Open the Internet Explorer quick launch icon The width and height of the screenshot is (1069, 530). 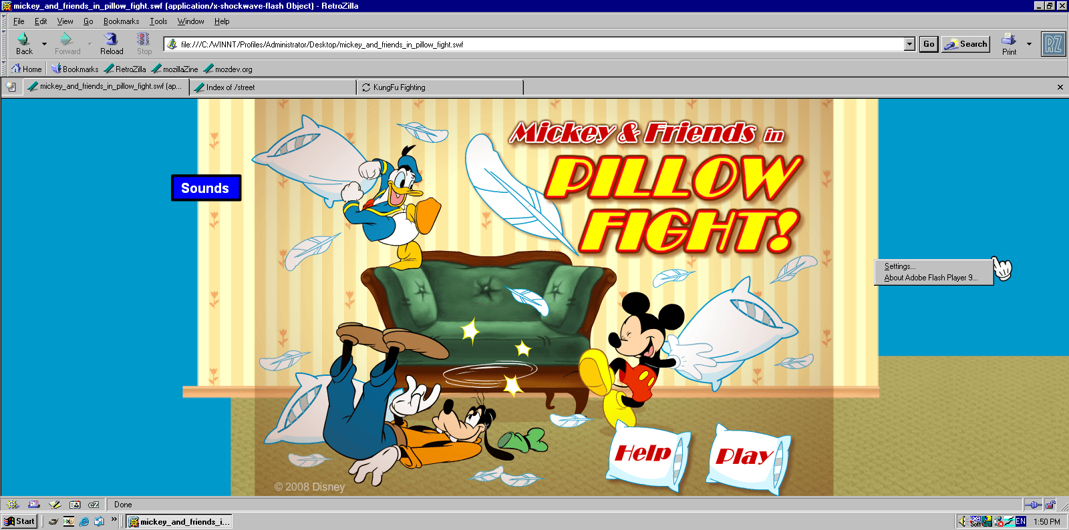click(x=84, y=521)
